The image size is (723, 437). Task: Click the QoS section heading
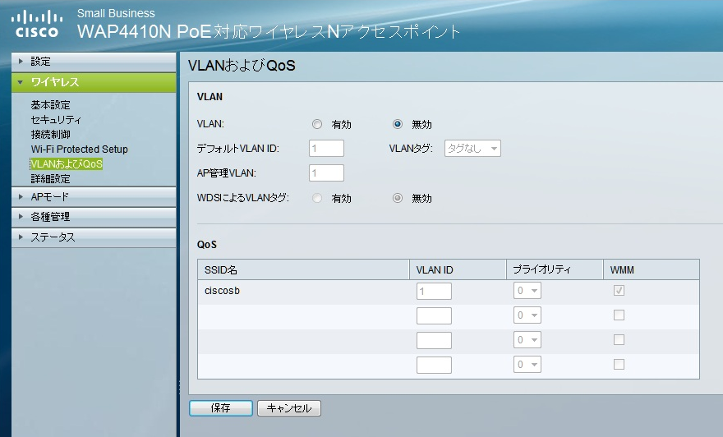[206, 245]
